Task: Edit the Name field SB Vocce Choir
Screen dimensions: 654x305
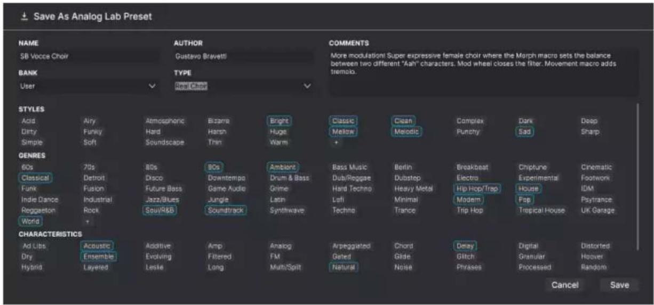Action: coord(89,56)
